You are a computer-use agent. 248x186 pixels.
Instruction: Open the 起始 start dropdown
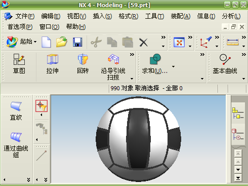tap(21, 42)
